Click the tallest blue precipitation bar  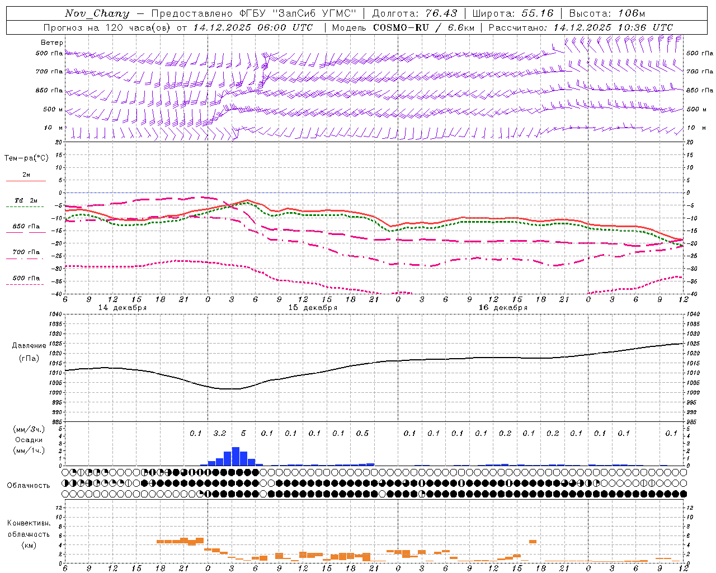235,456
